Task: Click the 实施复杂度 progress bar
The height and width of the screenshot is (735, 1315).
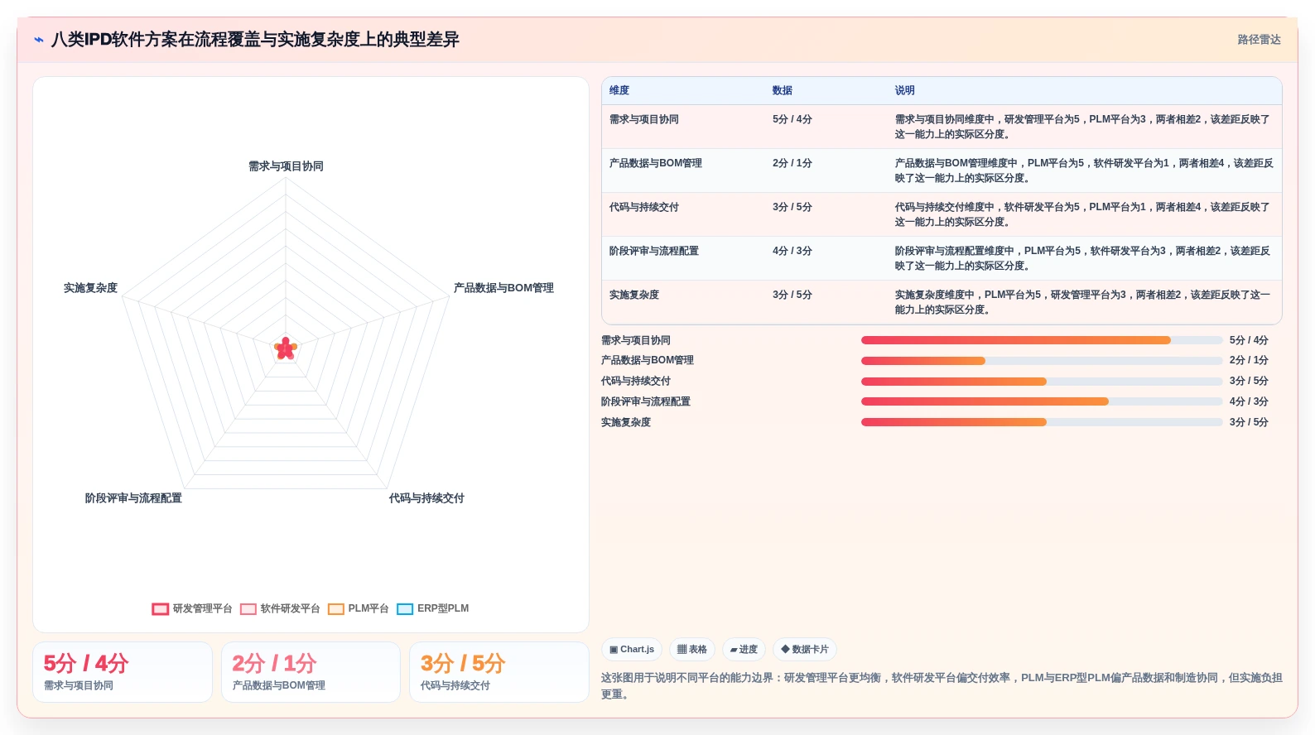Action: coord(1042,422)
